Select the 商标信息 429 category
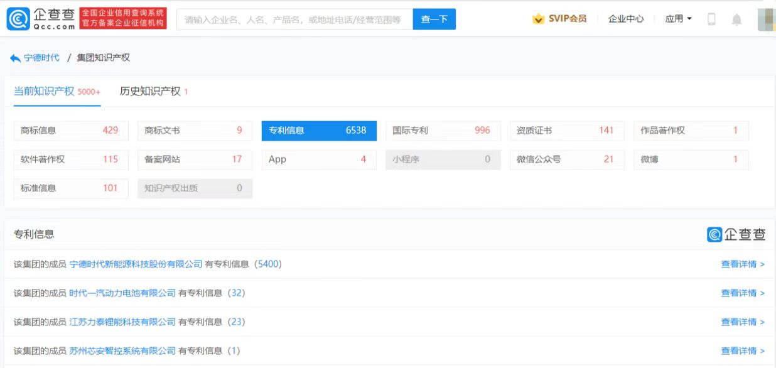Image resolution: width=776 pixels, height=368 pixels. [71, 131]
